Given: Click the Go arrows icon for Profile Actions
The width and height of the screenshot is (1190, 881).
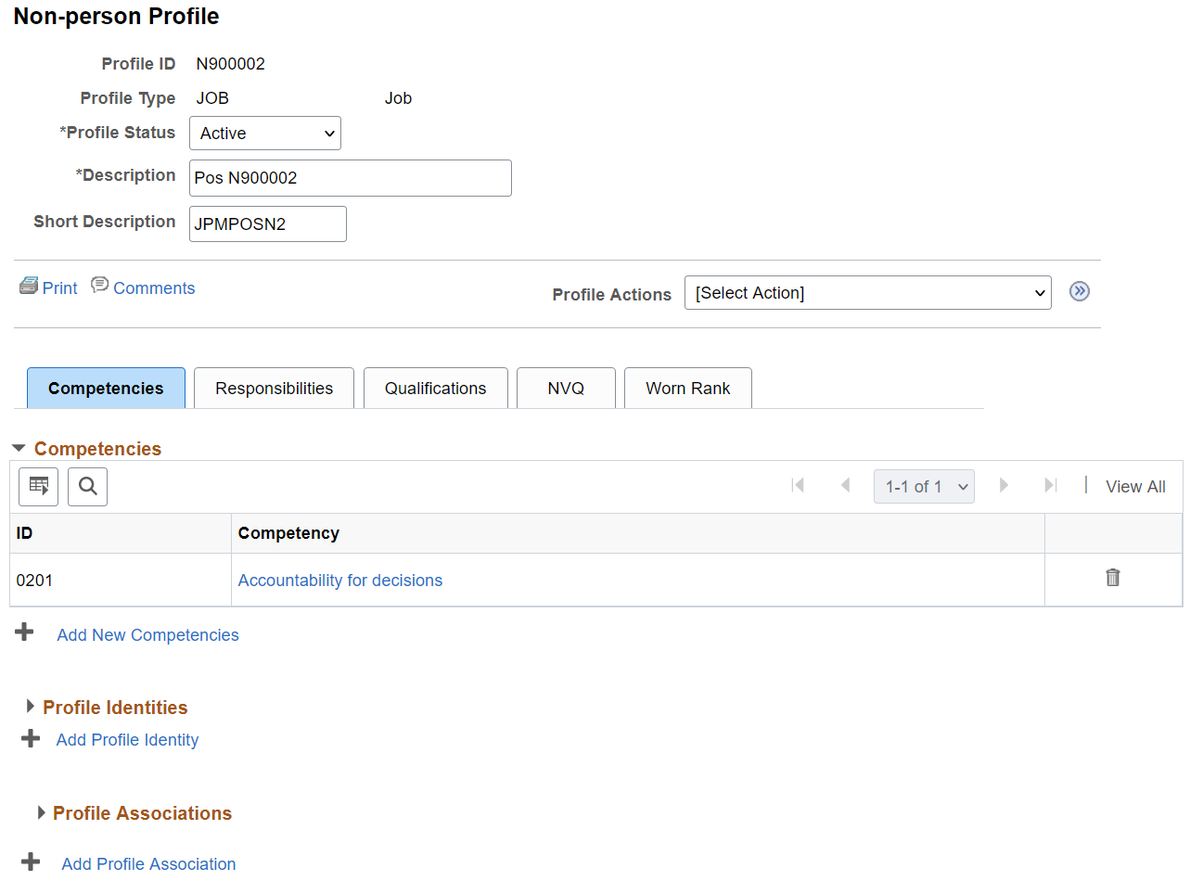Looking at the screenshot, I should pyautogui.click(x=1079, y=291).
